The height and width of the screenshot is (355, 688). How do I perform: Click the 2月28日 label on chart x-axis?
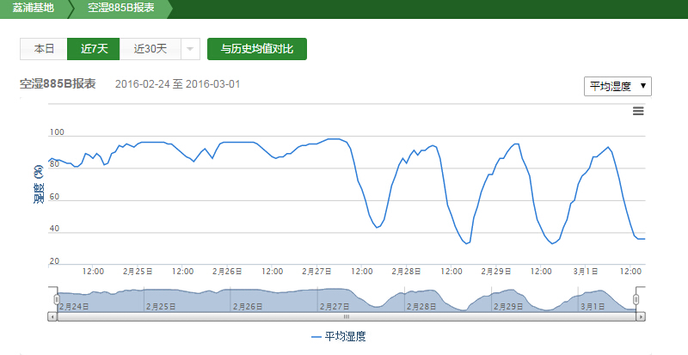coord(408,271)
